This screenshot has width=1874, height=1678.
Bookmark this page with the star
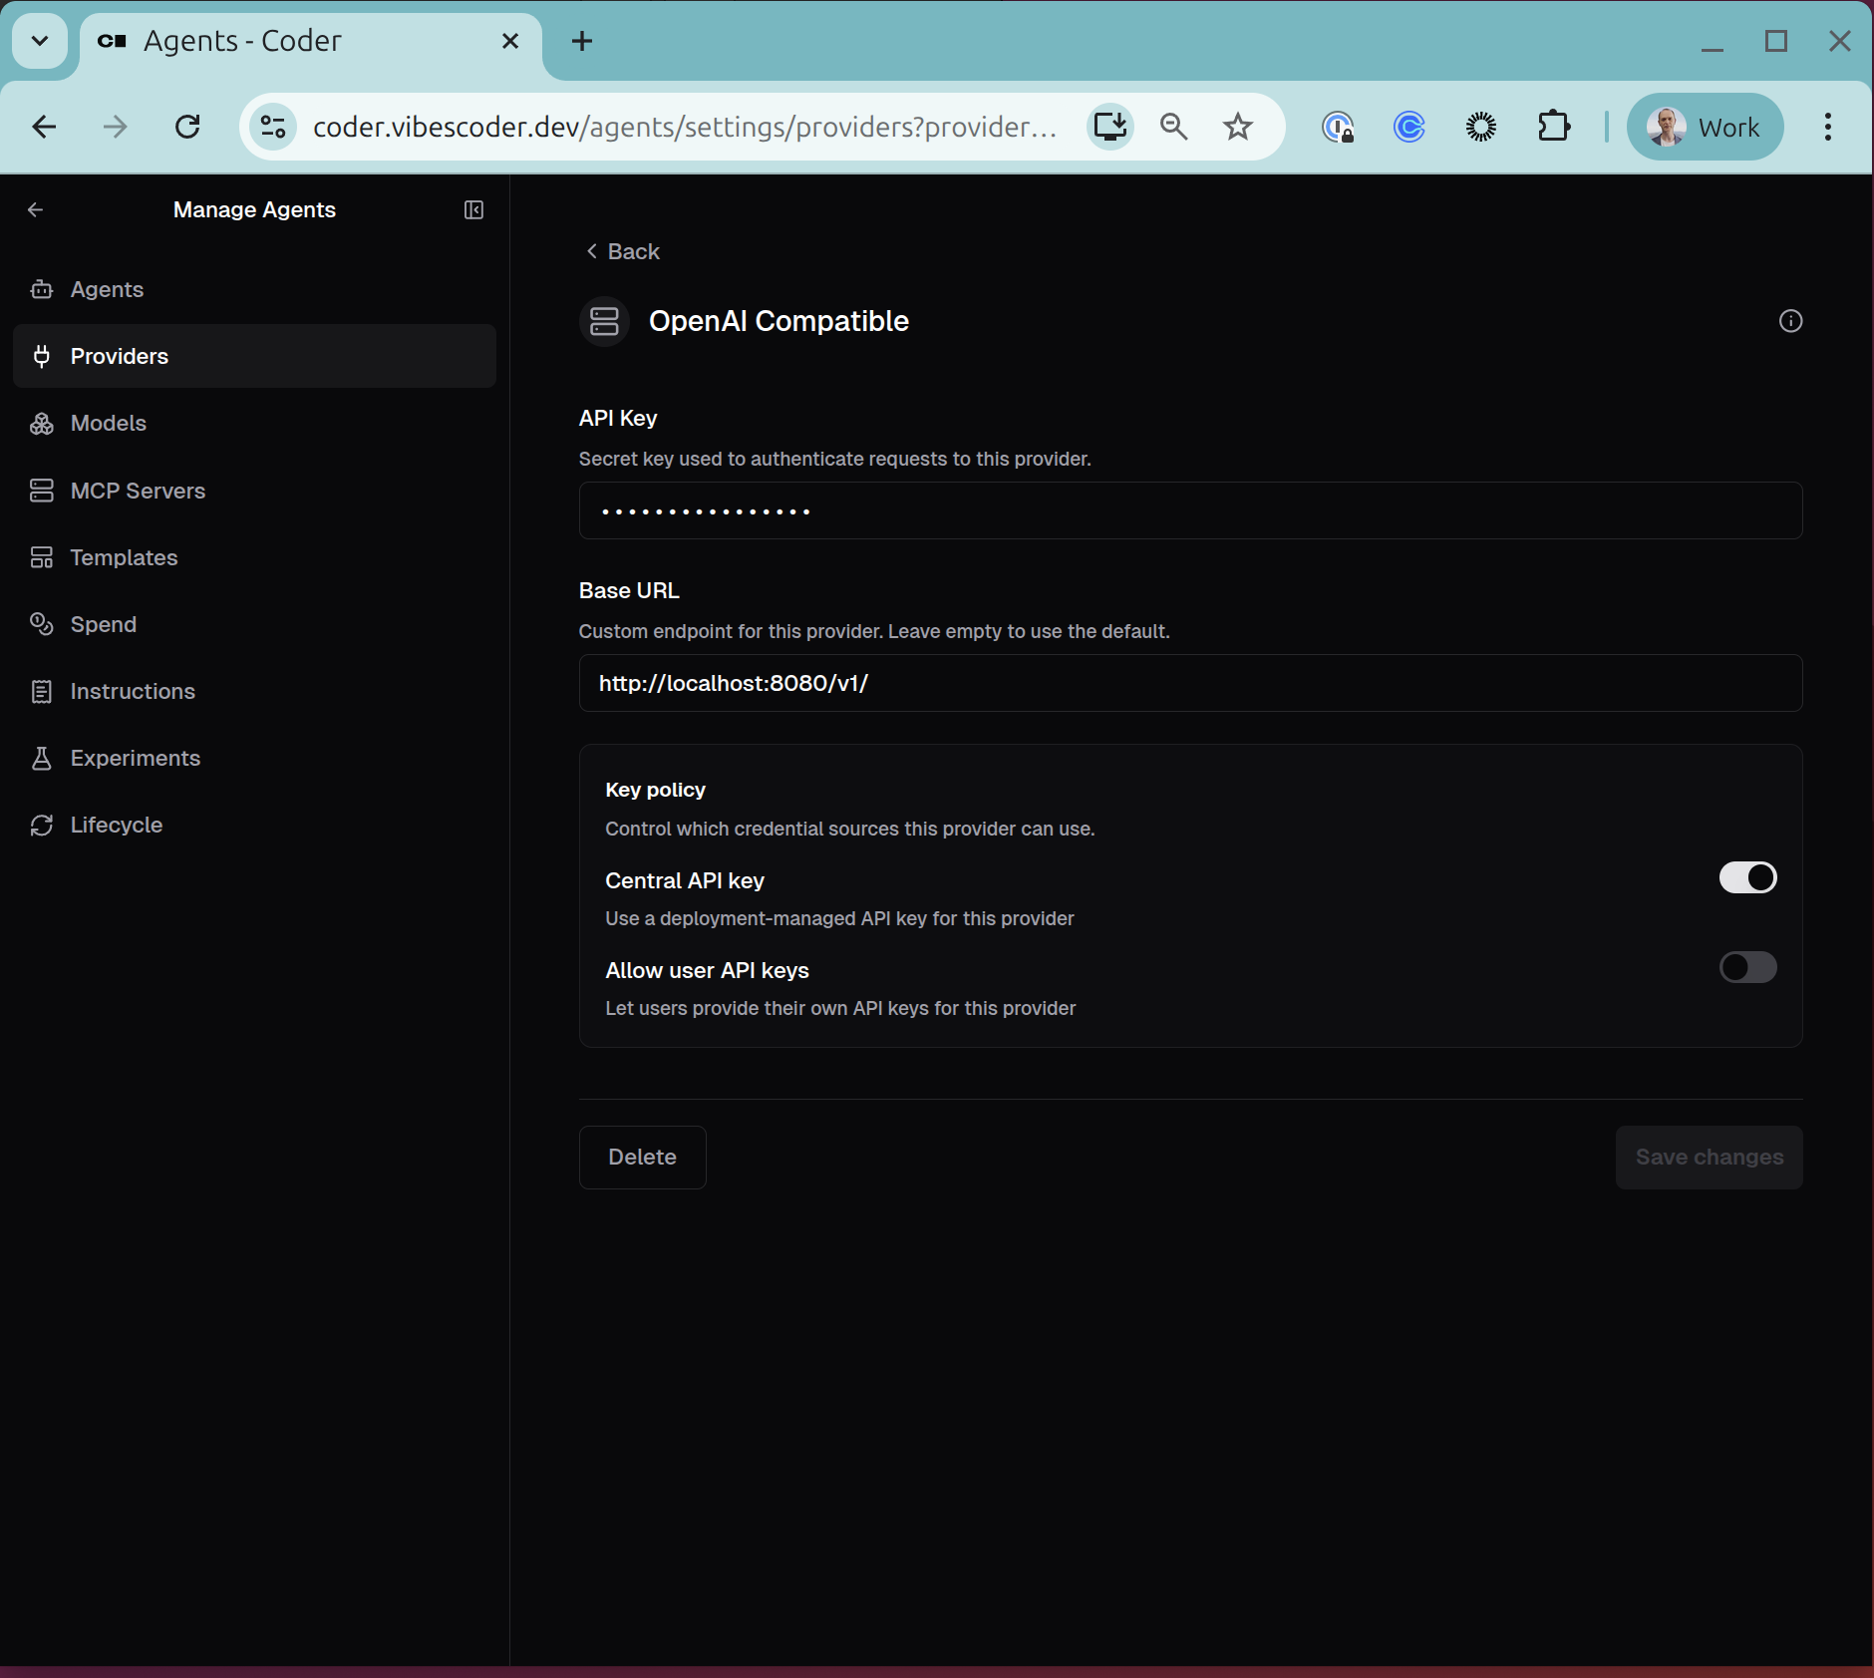tap(1238, 127)
